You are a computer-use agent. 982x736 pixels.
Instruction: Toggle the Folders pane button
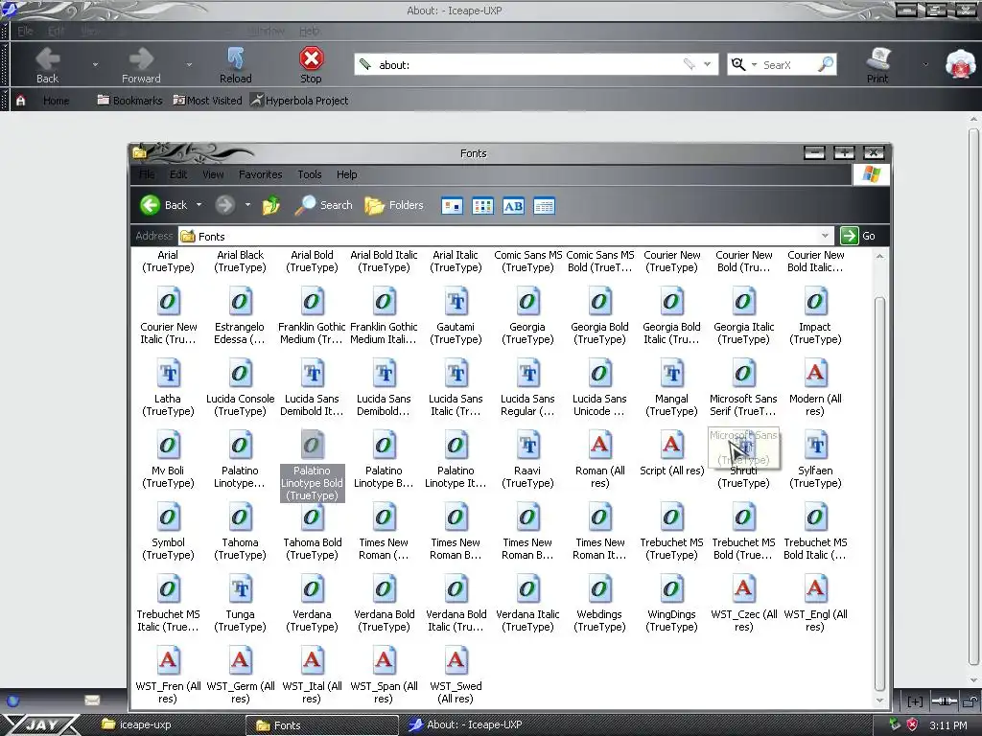coord(394,205)
